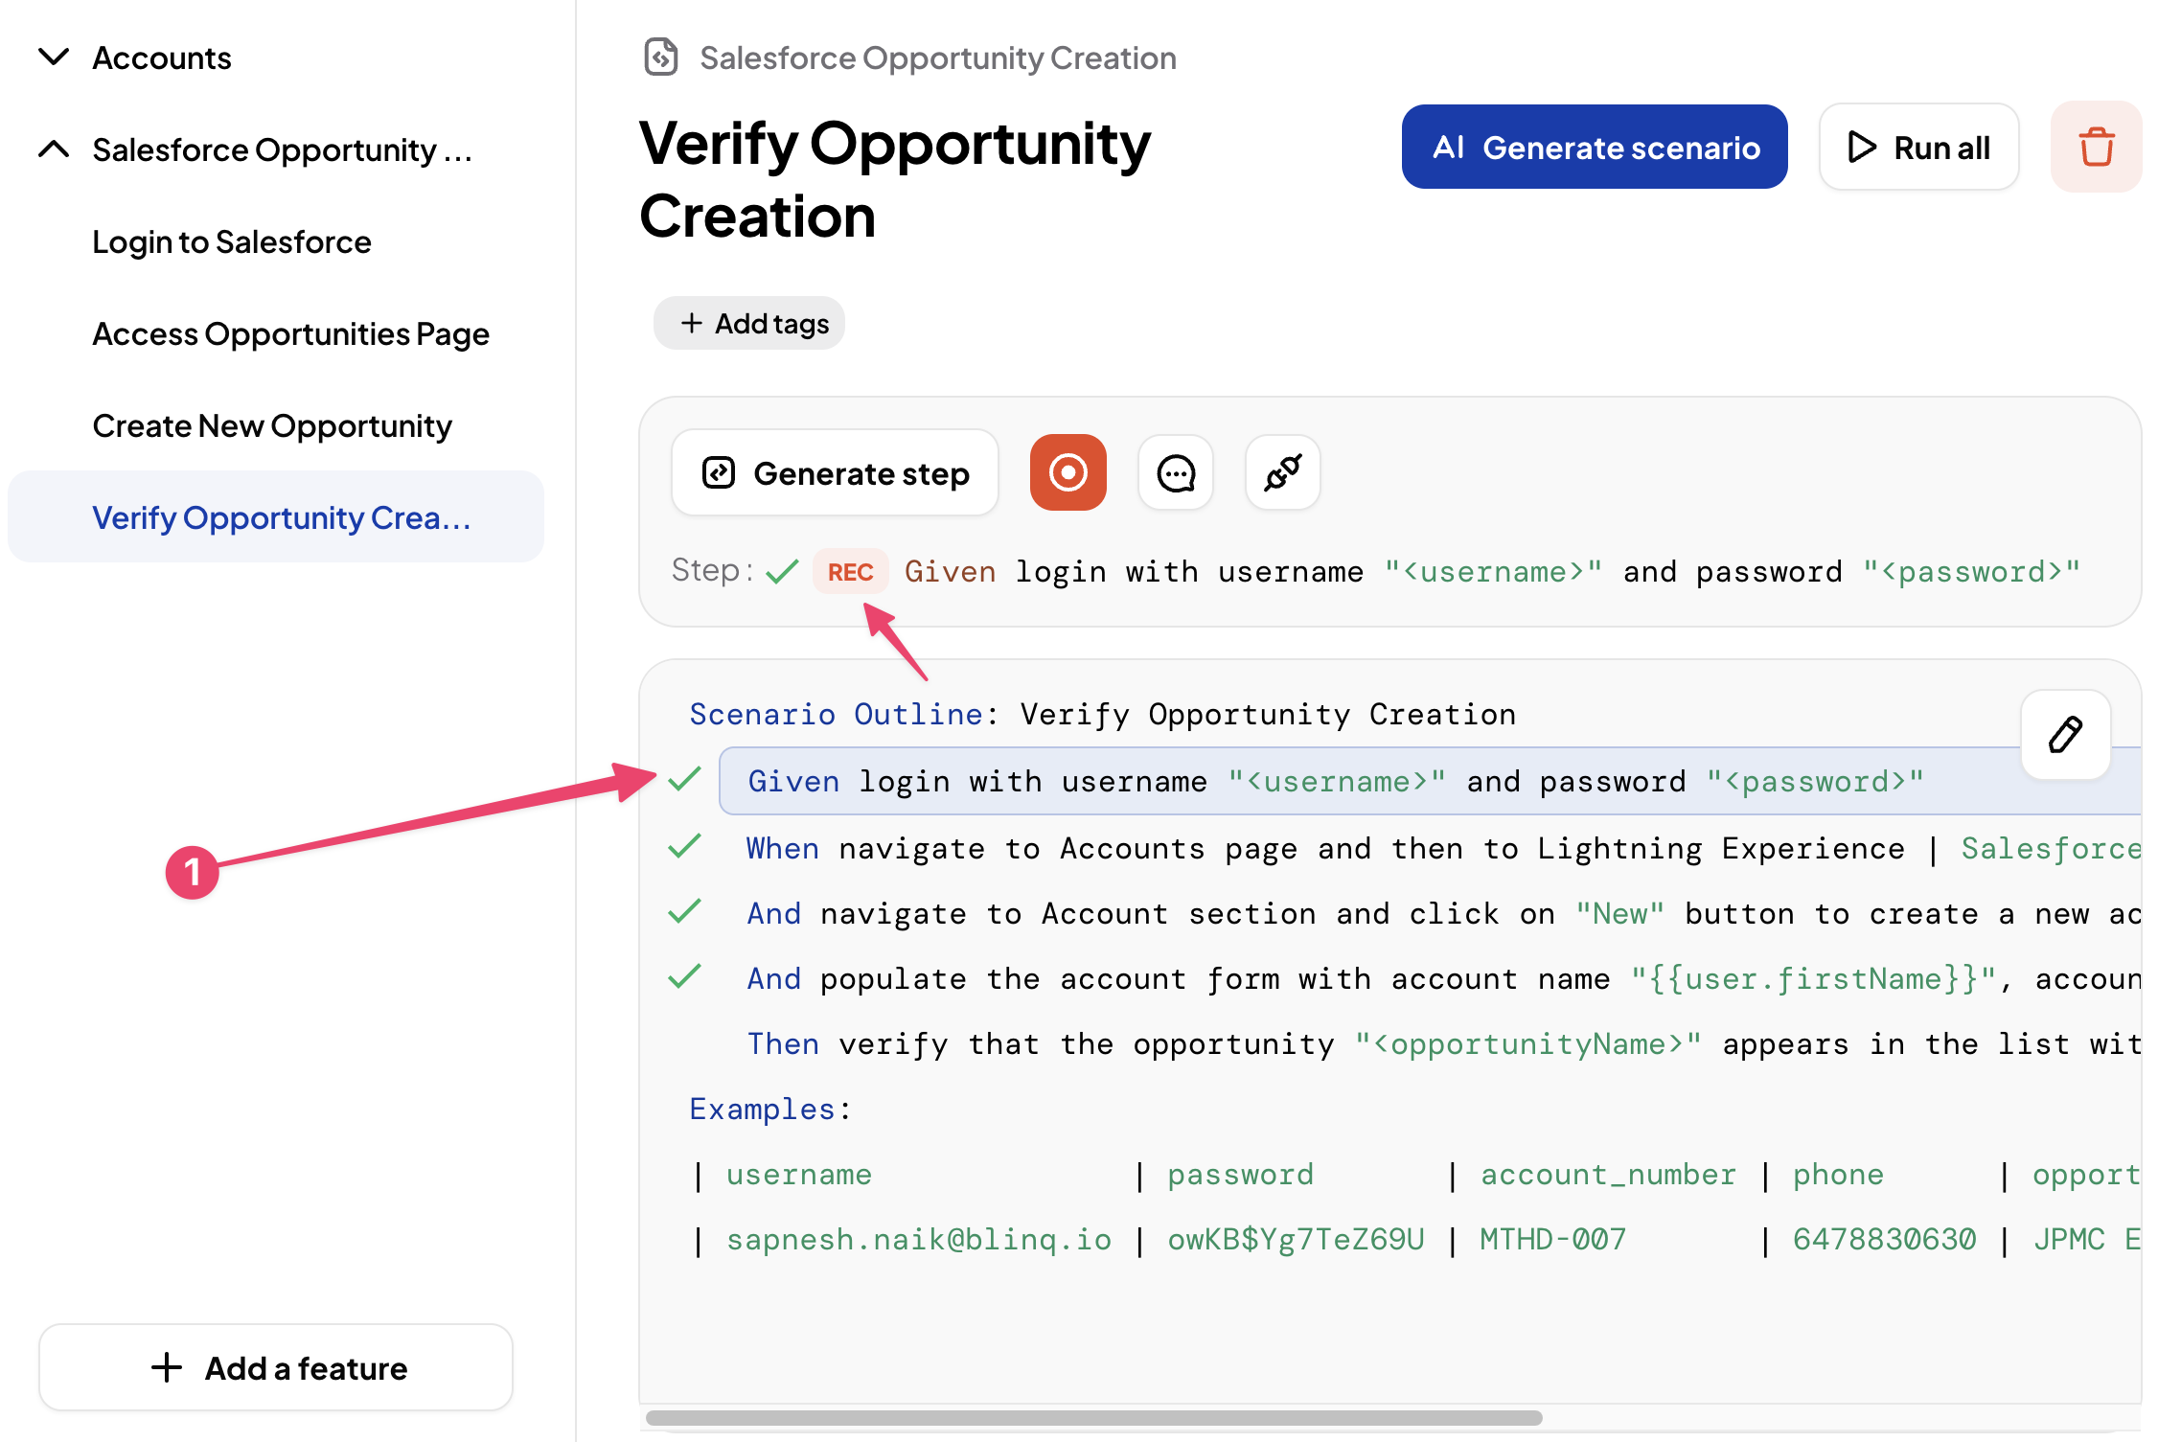Select the When navigate to Accounts page line

1443,848
